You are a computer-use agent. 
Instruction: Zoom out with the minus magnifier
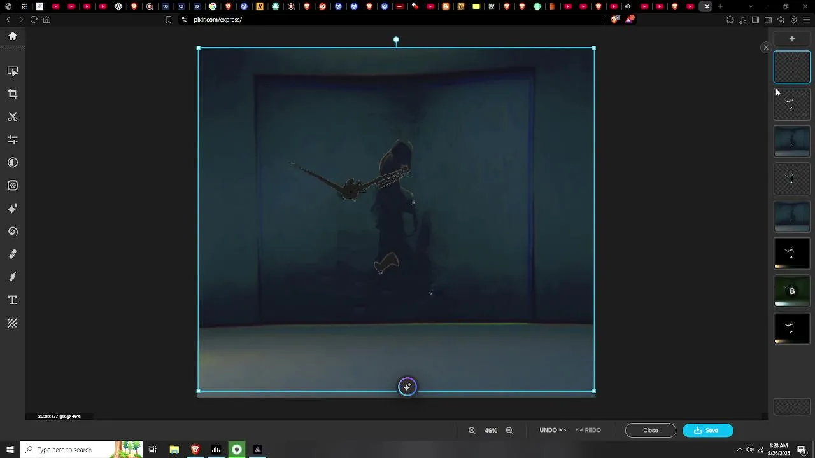(x=472, y=431)
